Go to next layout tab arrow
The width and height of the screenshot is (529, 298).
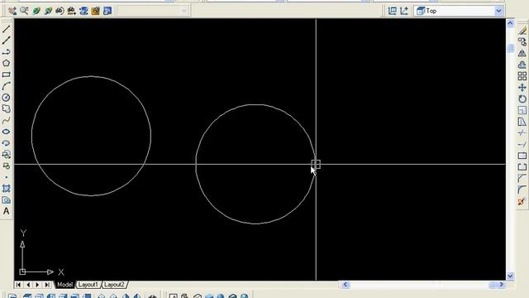pos(37,285)
